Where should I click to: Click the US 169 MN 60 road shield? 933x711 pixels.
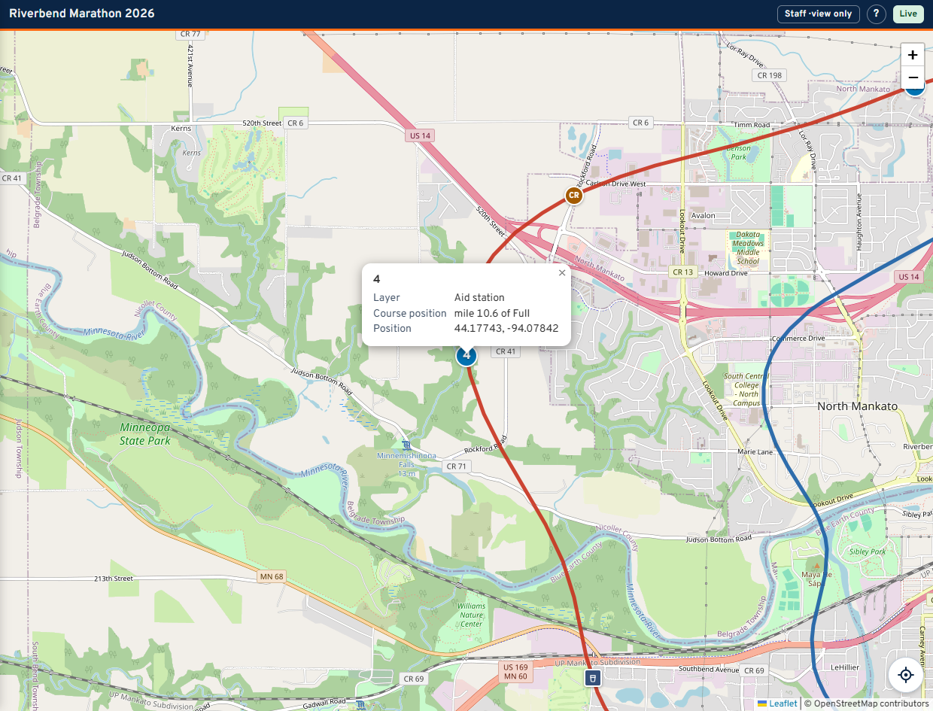pyautogui.click(x=515, y=672)
